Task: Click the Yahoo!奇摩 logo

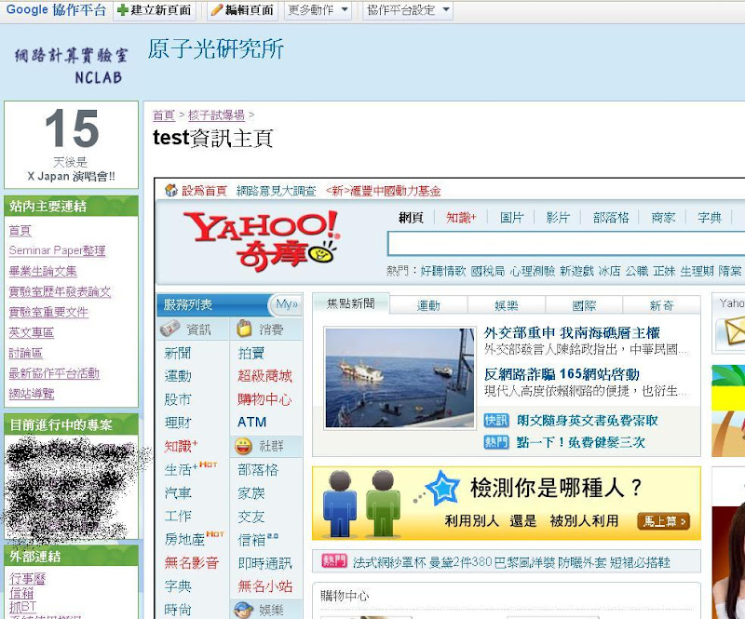Action: pos(262,241)
